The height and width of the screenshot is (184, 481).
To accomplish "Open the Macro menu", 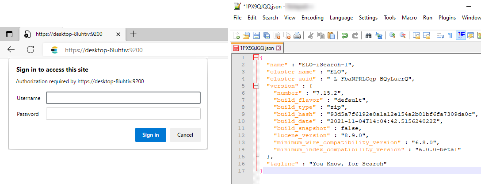I will [x=409, y=18].
